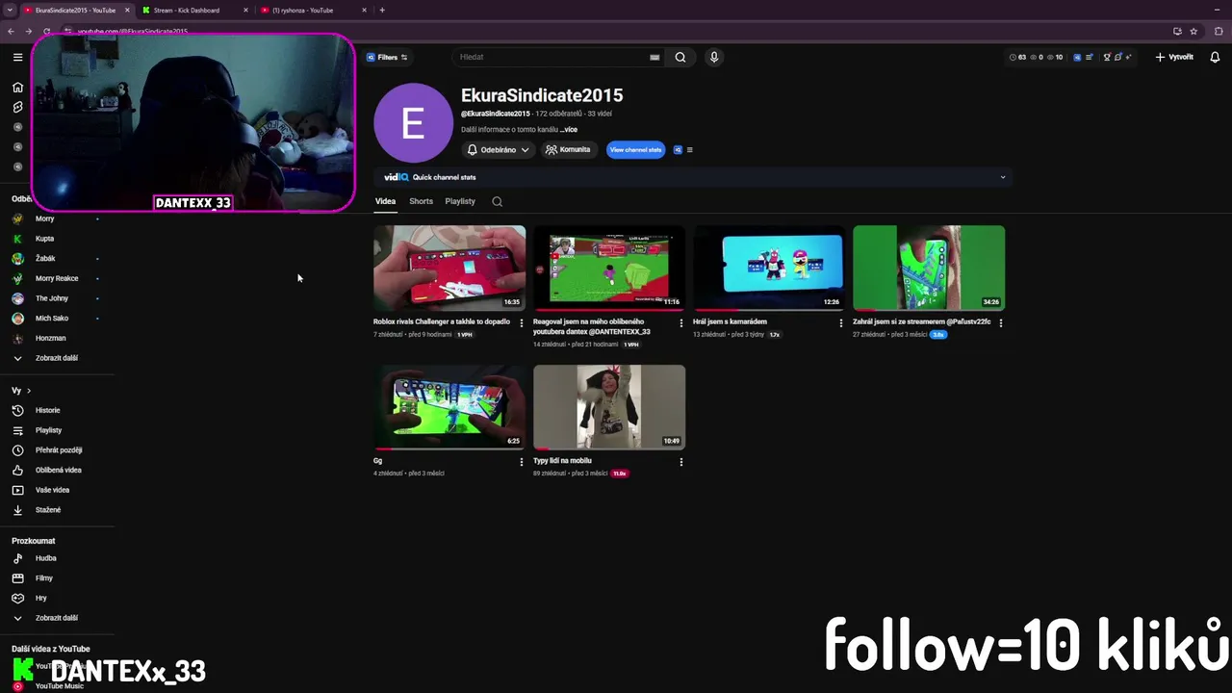
Task: Open Přehrát později in sidebar
Action: 58,450
